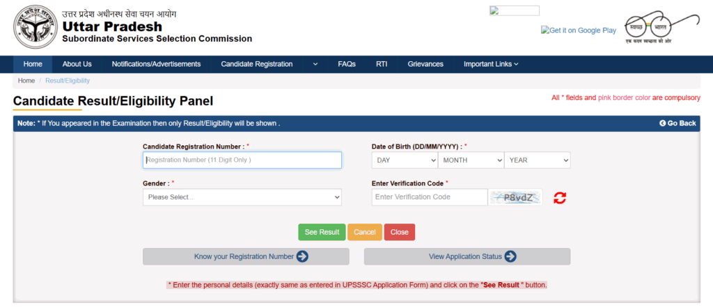The height and width of the screenshot is (307, 713).
Task: Open the DAY dropdown for date of birth
Action: 405,160
